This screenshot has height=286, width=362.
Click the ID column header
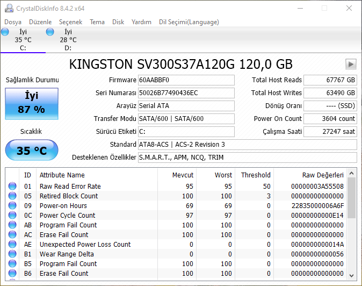(27, 175)
